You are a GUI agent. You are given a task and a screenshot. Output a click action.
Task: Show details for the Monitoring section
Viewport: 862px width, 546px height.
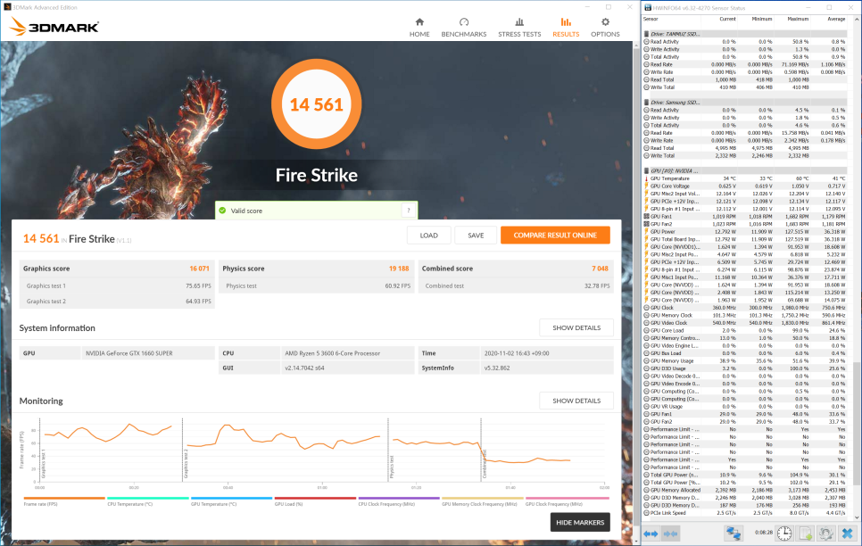point(576,401)
